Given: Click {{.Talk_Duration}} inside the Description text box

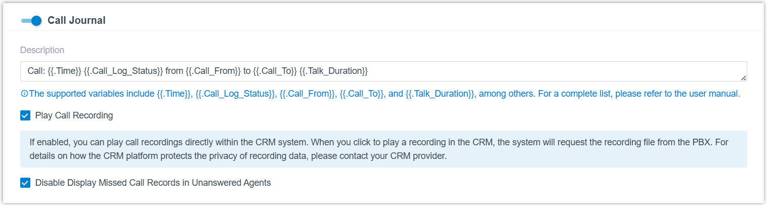Looking at the screenshot, I should pos(333,71).
